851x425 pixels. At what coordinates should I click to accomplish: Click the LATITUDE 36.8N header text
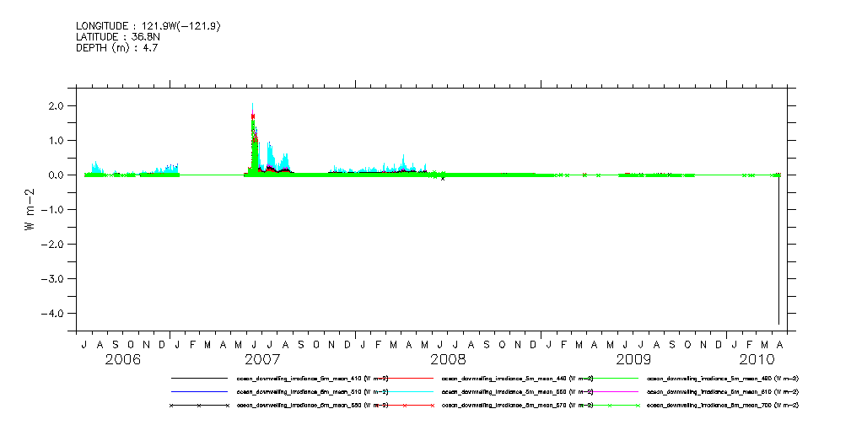116,37
